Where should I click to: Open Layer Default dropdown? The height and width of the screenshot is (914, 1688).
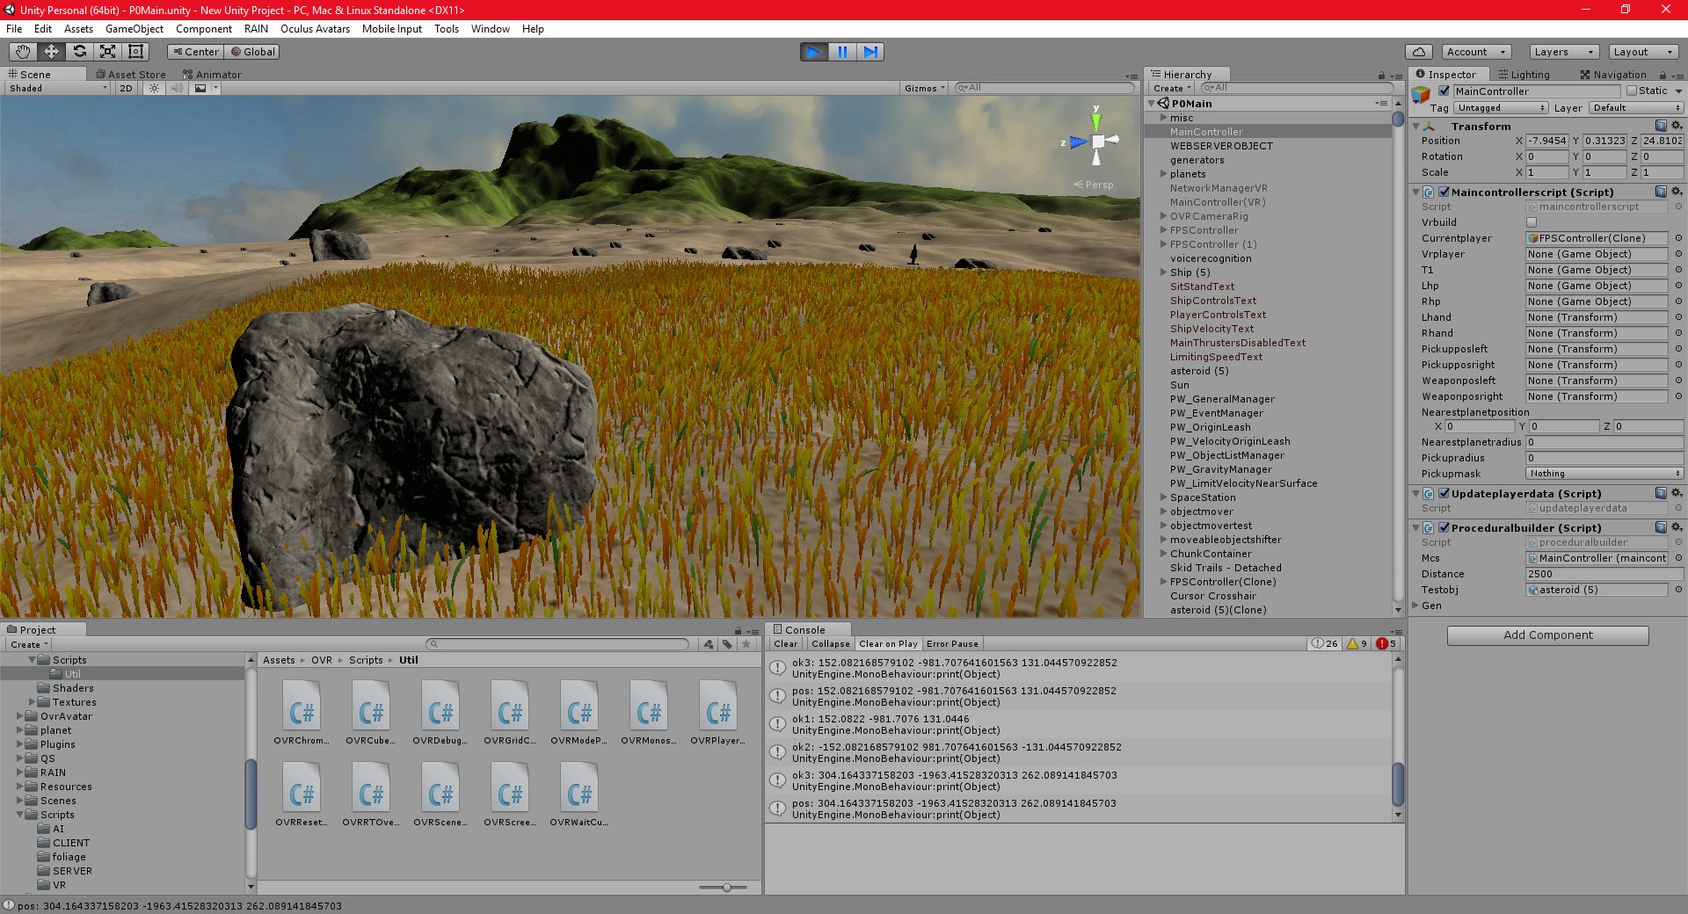point(1636,107)
